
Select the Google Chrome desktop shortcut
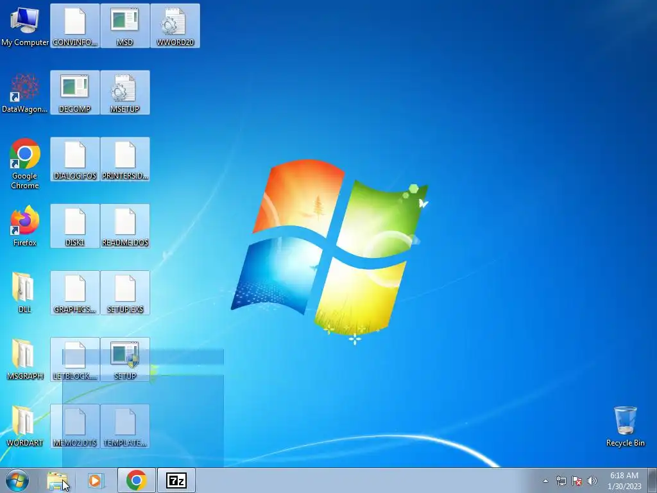coord(25,164)
